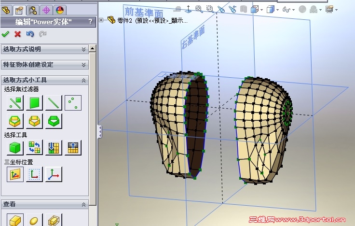
Task: Open help for Power实体 editing
Action: tap(90, 22)
